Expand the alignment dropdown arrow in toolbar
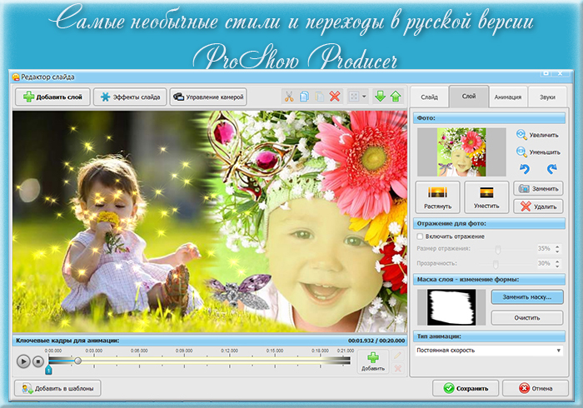The height and width of the screenshot is (408, 583). coord(365,97)
